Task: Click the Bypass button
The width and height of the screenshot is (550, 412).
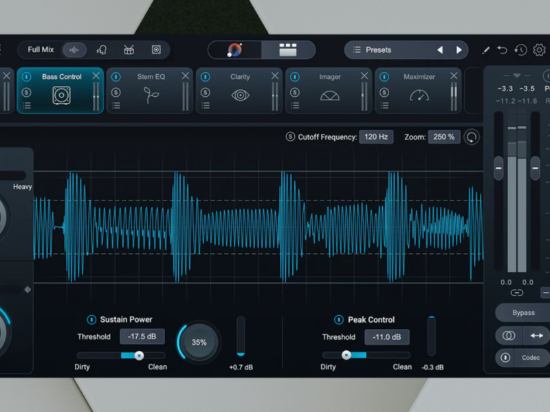Action: pyautogui.click(x=523, y=313)
